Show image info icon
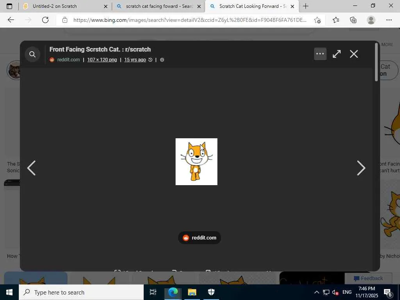The height and width of the screenshot is (300, 400). tap(162, 60)
